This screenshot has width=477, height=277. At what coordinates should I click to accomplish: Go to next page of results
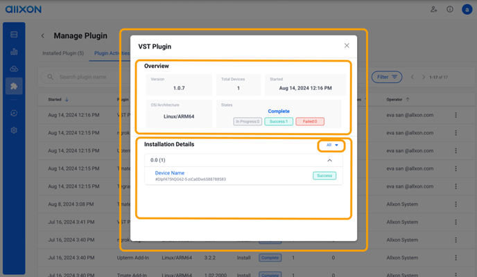(423, 77)
